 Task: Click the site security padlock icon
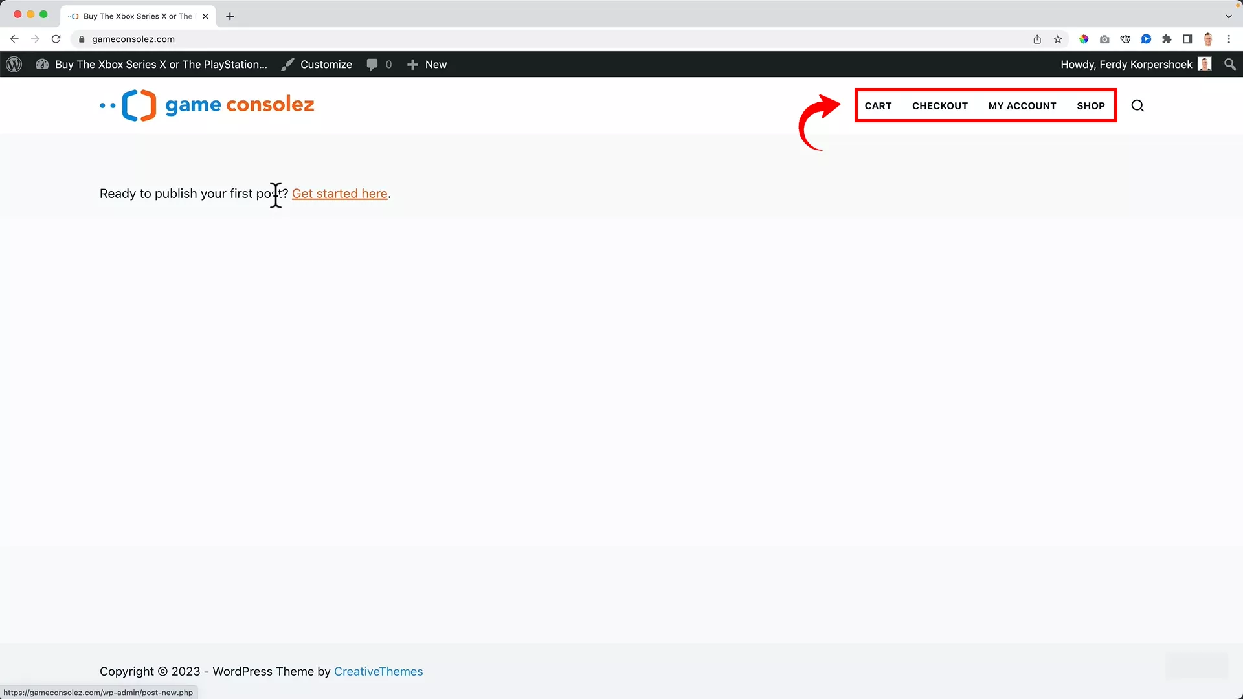[82, 39]
